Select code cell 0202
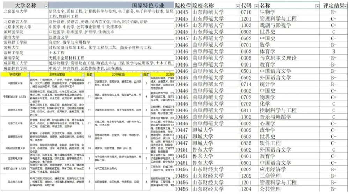This screenshot has height=194, width=349. (x=249, y=169)
